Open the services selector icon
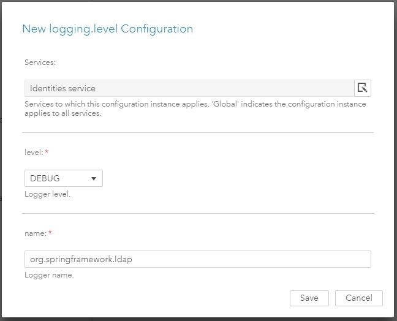 (363, 88)
